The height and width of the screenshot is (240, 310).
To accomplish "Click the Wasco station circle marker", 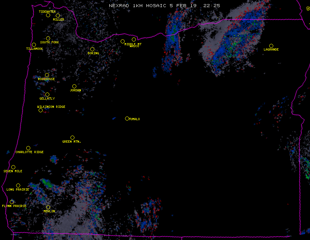I will [134, 40].
